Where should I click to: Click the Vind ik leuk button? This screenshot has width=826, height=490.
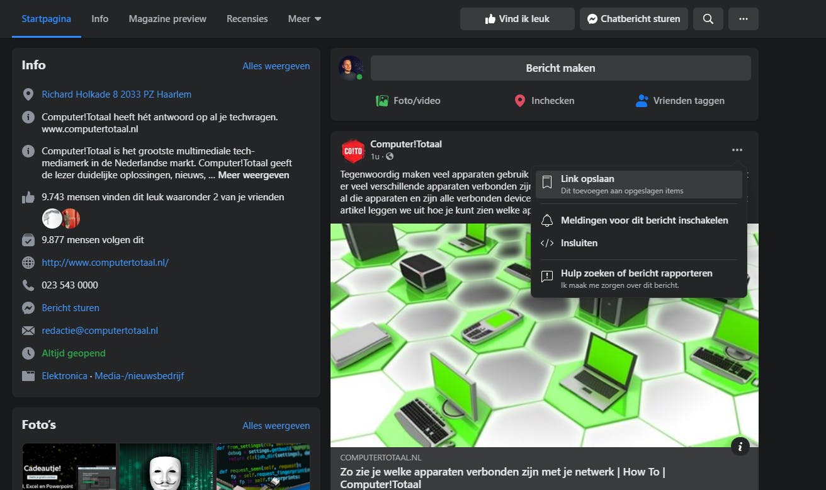(x=518, y=19)
